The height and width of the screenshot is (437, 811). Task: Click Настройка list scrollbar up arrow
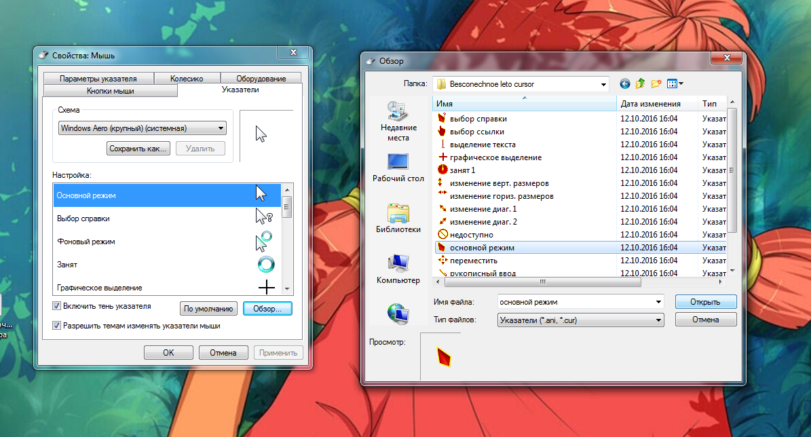(287, 190)
